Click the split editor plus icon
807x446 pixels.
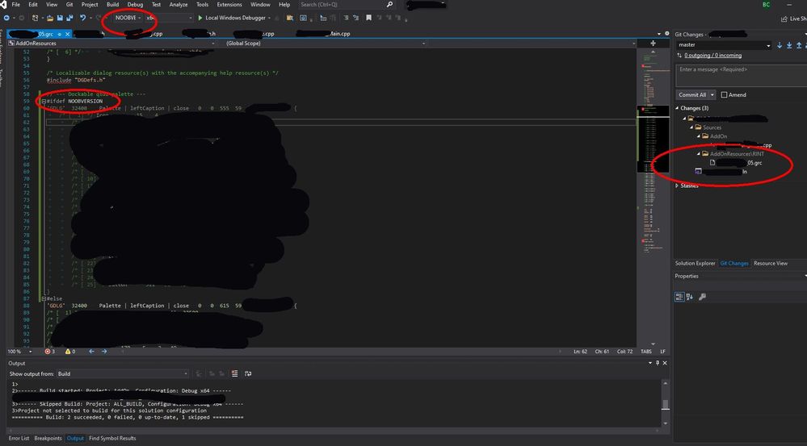pyautogui.click(x=654, y=44)
